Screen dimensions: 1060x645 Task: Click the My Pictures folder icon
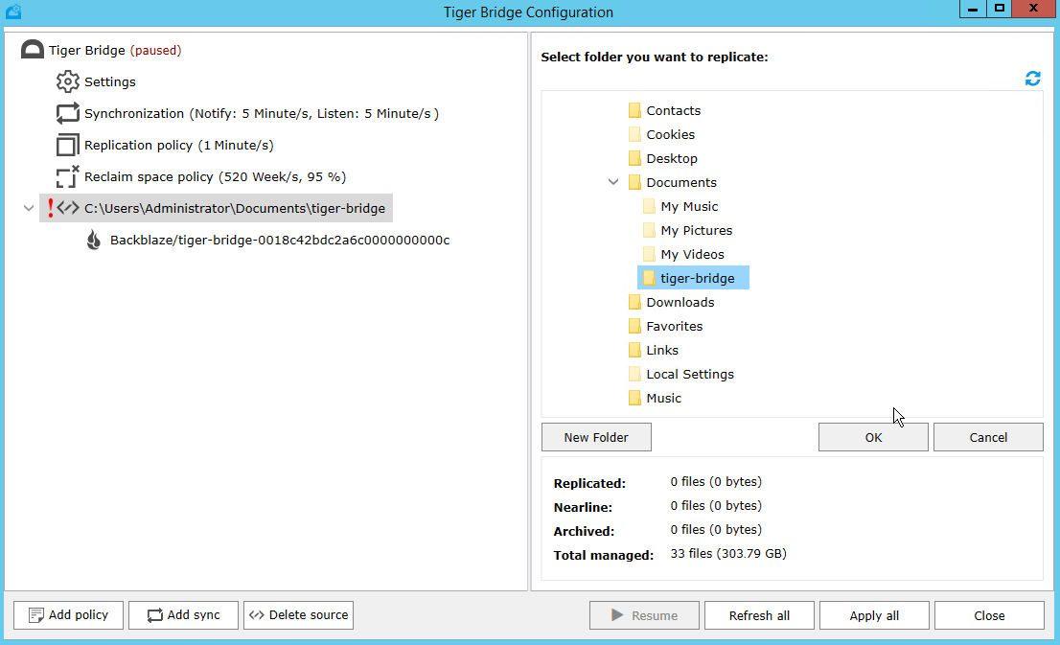649,231
